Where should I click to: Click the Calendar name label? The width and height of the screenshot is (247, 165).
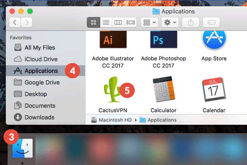coord(214,110)
